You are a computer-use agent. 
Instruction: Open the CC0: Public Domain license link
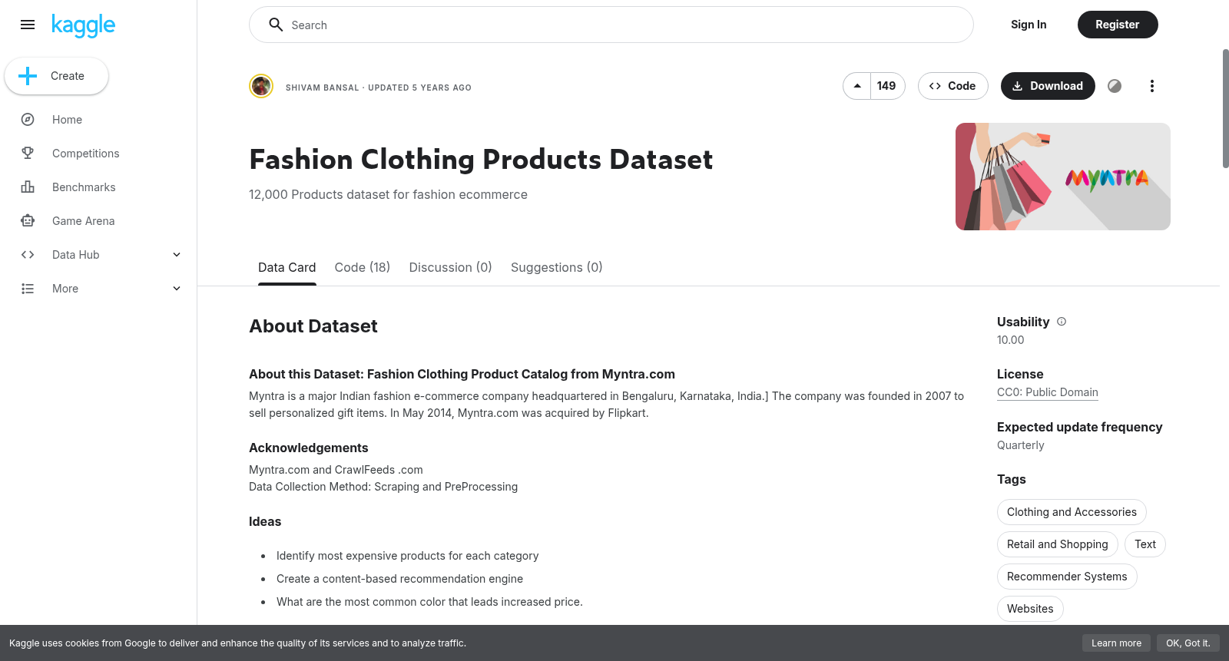pos(1048,392)
